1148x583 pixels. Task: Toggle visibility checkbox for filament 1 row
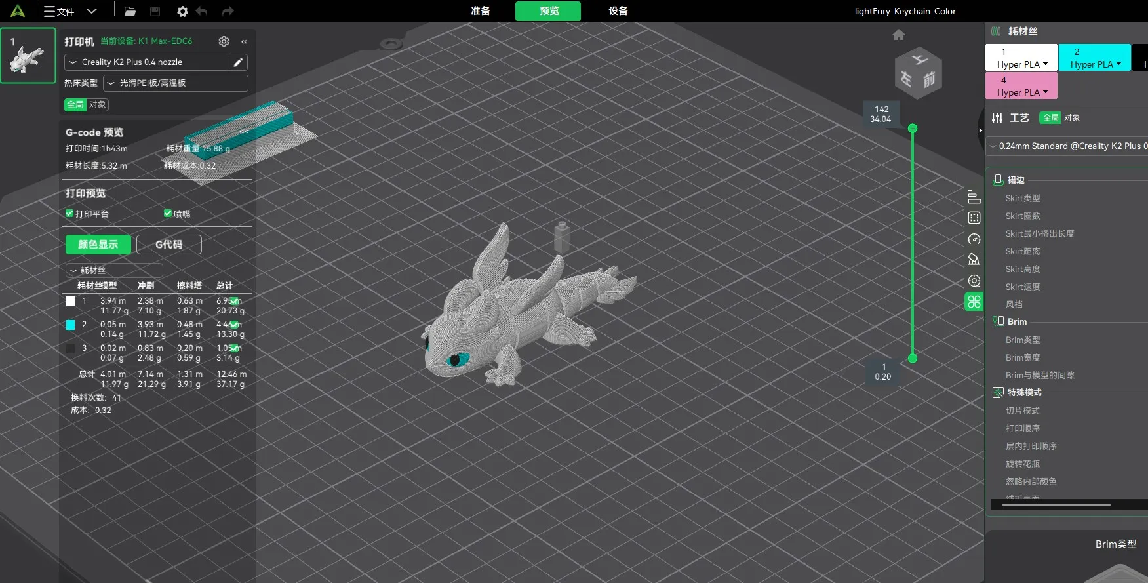(234, 301)
